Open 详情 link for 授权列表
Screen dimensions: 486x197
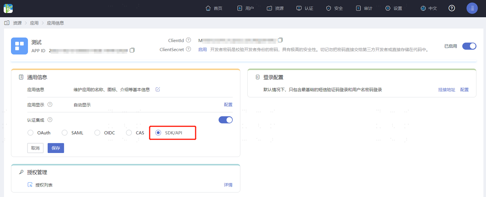pyautogui.click(x=228, y=185)
